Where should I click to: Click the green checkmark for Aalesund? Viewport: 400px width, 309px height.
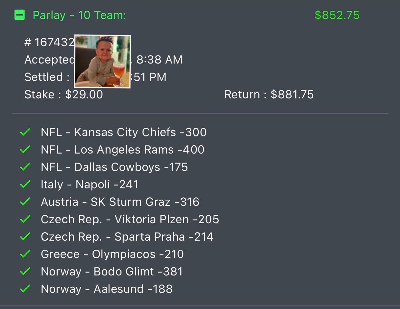(x=25, y=289)
